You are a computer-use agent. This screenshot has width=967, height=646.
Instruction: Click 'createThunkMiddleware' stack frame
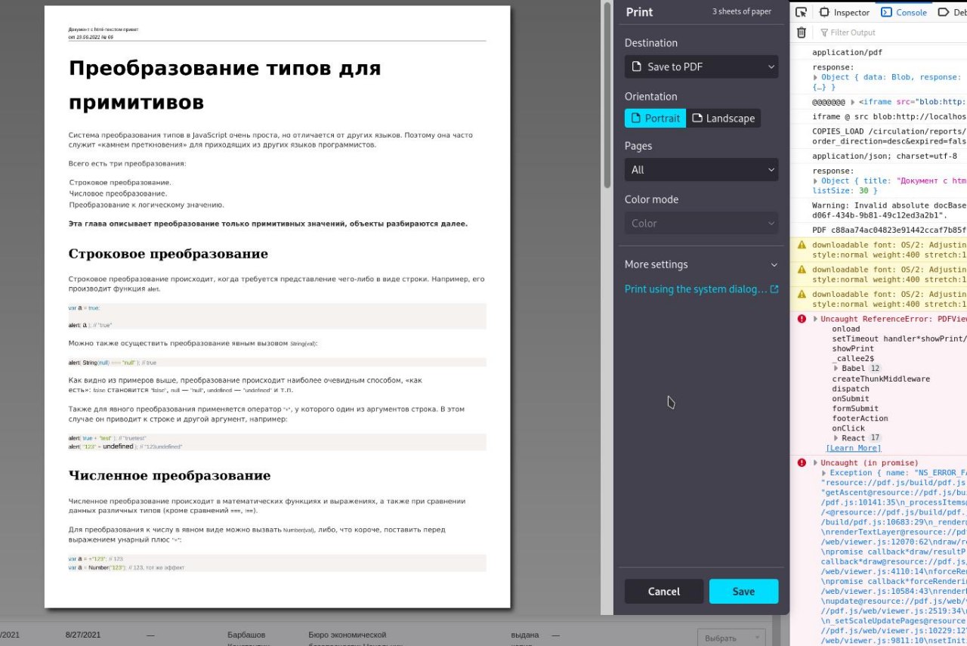click(x=881, y=379)
